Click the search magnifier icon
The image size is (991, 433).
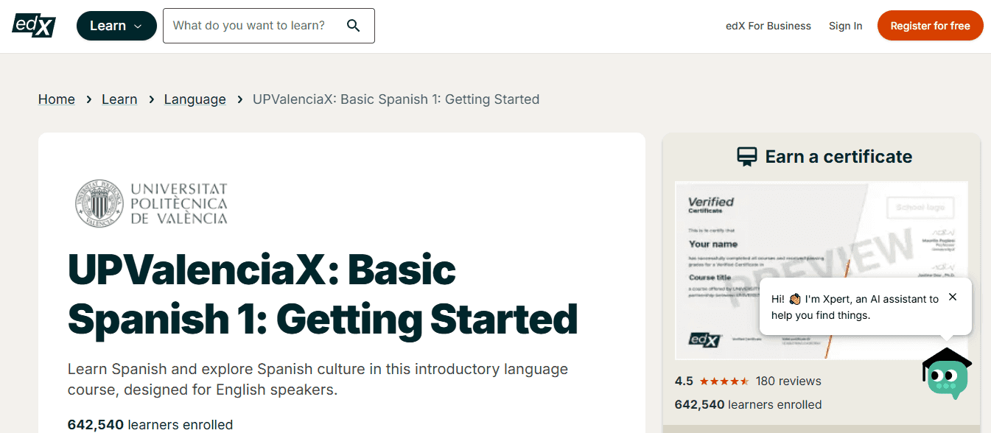tap(353, 25)
